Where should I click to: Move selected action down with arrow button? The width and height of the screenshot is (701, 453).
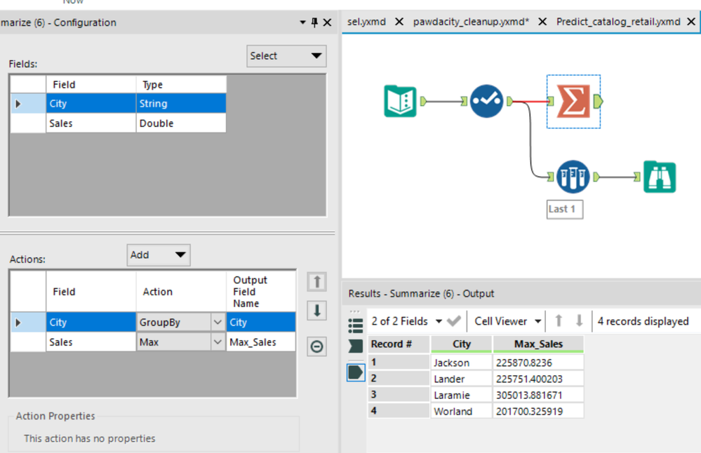(x=317, y=311)
